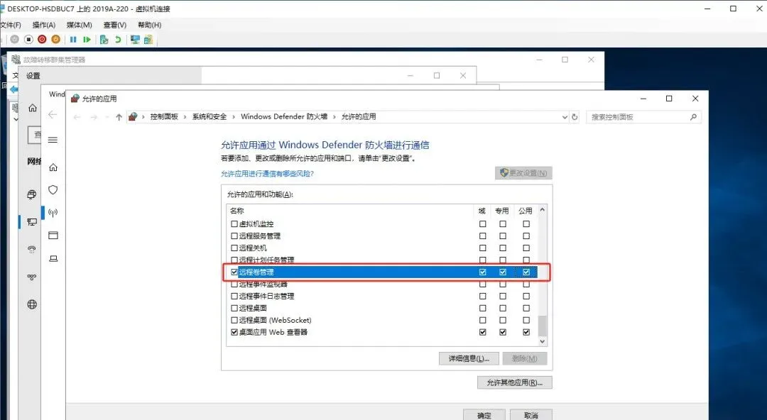Open Firewall & network protection via signal icon
Screen dimensions: 767x420
click(x=53, y=213)
